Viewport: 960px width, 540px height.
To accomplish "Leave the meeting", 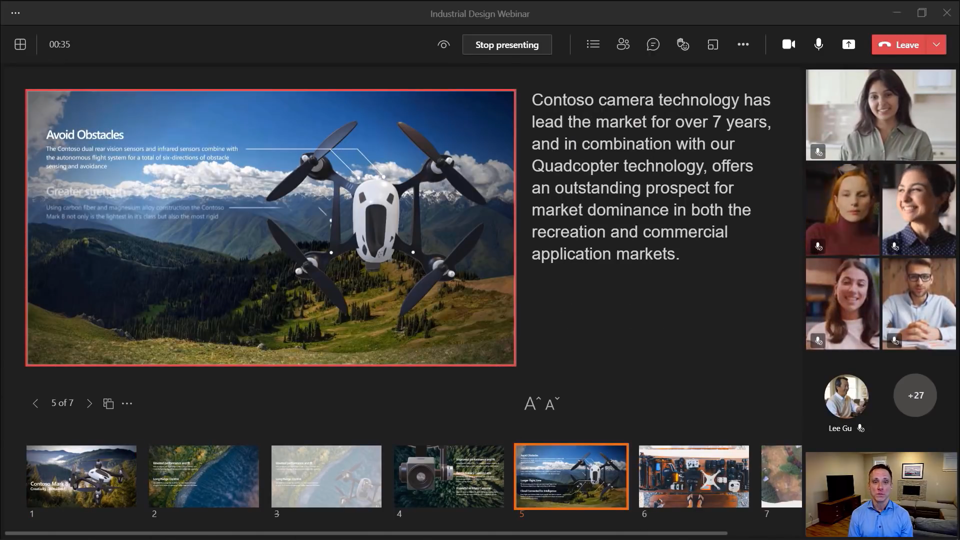I will pyautogui.click(x=899, y=44).
